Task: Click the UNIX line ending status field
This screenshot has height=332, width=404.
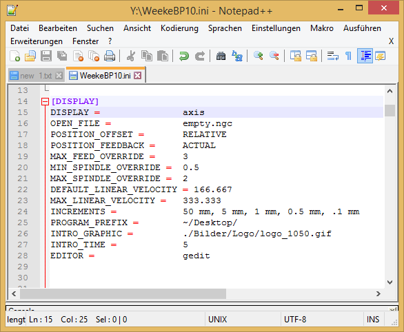Action: tap(243, 320)
